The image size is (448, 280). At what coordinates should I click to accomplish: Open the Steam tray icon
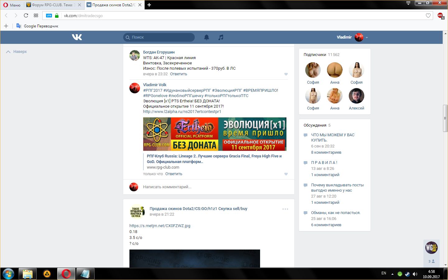coord(408,274)
